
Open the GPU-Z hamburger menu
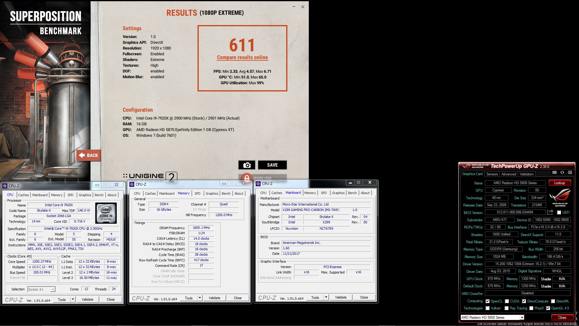[570, 173]
